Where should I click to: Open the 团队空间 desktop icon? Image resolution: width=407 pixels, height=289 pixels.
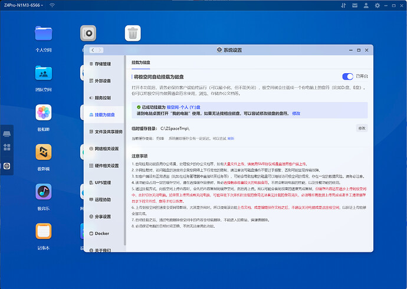[x=44, y=73]
